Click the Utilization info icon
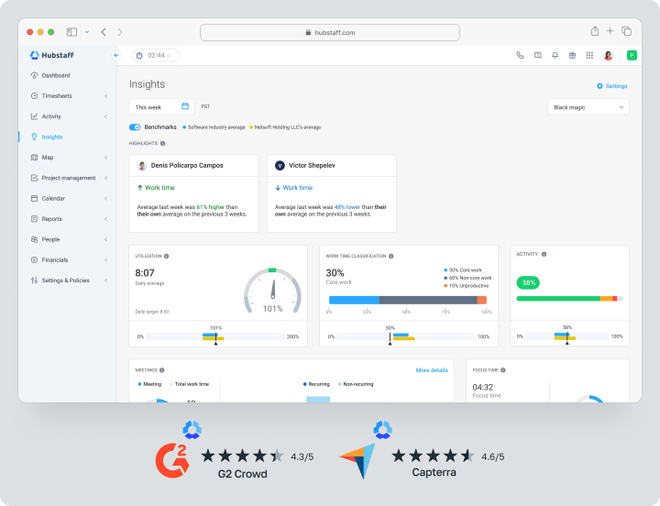Screen dimensions: 660x506 (x=166, y=256)
